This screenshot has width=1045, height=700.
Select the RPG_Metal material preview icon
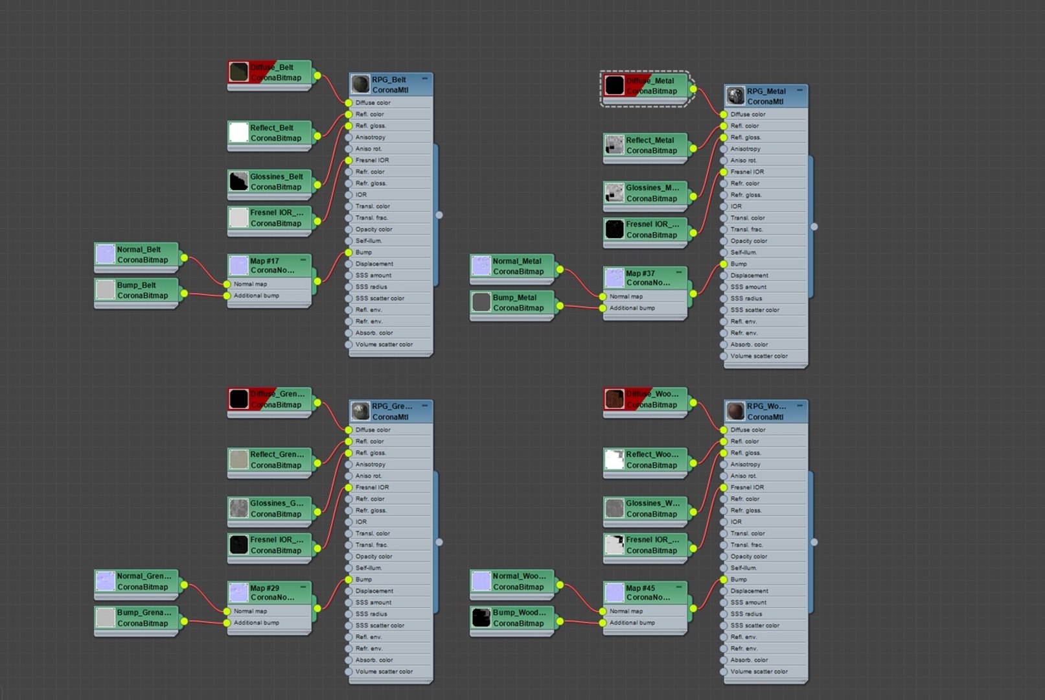click(x=735, y=96)
